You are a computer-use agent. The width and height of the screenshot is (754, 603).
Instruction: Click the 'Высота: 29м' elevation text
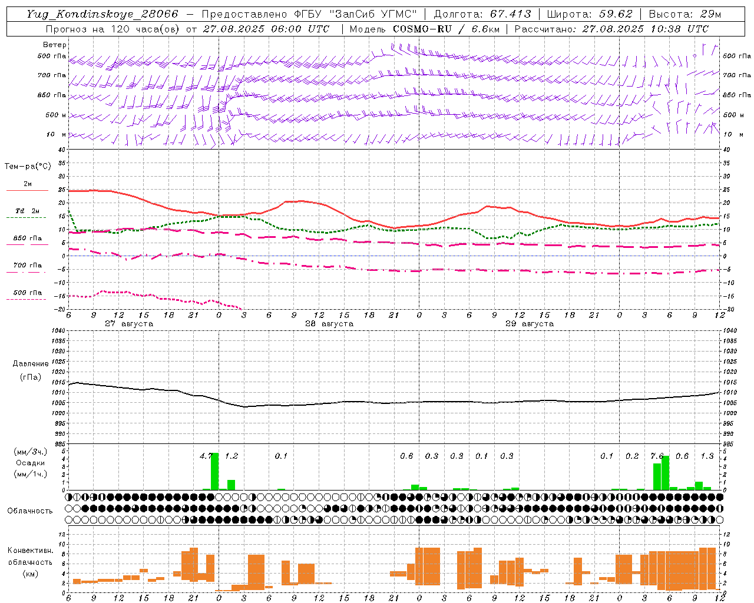click(684, 14)
